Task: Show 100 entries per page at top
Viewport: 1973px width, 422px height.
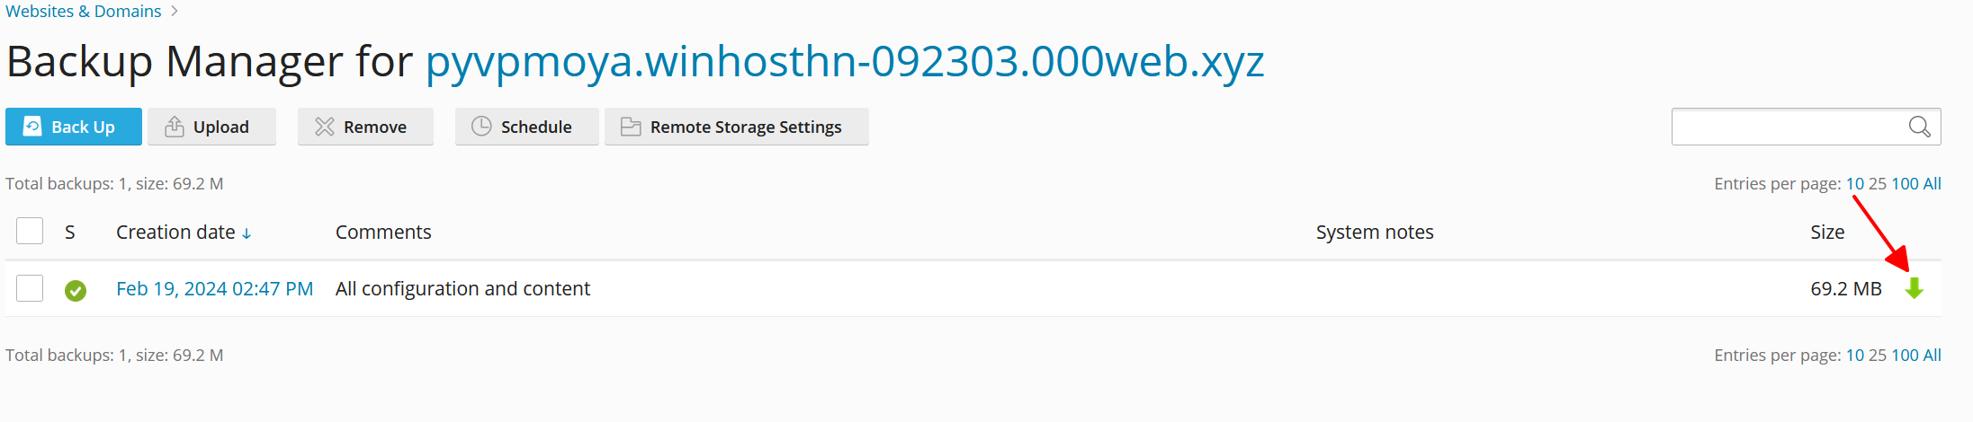Action: click(x=1905, y=183)
